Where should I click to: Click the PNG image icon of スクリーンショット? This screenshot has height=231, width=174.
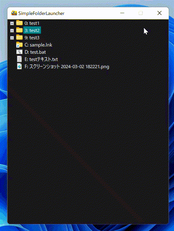19,67
